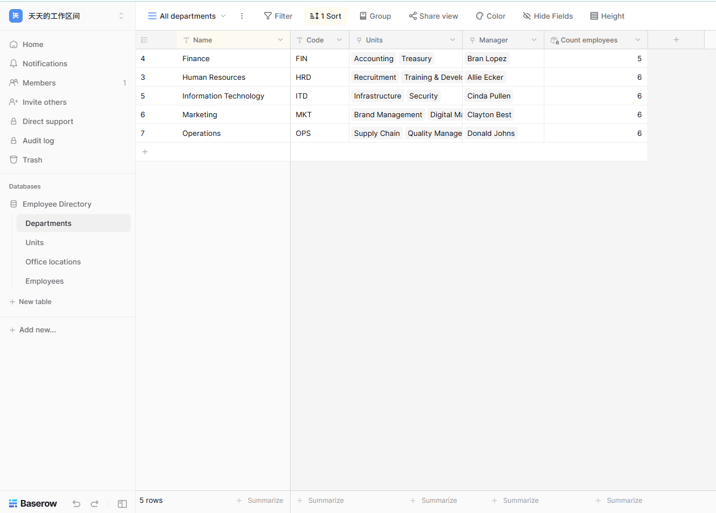Click the redo arrow icon
Viewport: 716px width, 513px height.
(95, 503)
